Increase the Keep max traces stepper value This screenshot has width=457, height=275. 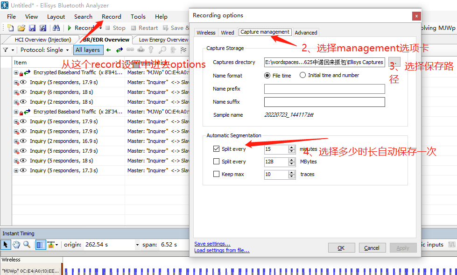(x=292, y=172)
